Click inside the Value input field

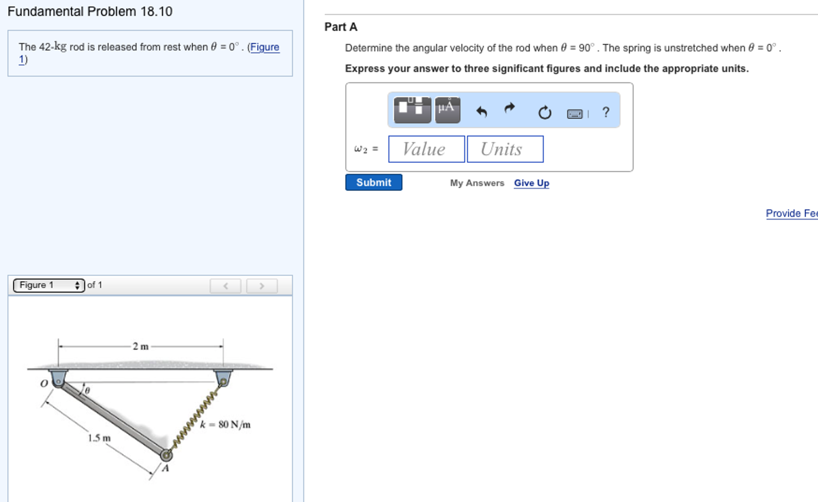426,149
